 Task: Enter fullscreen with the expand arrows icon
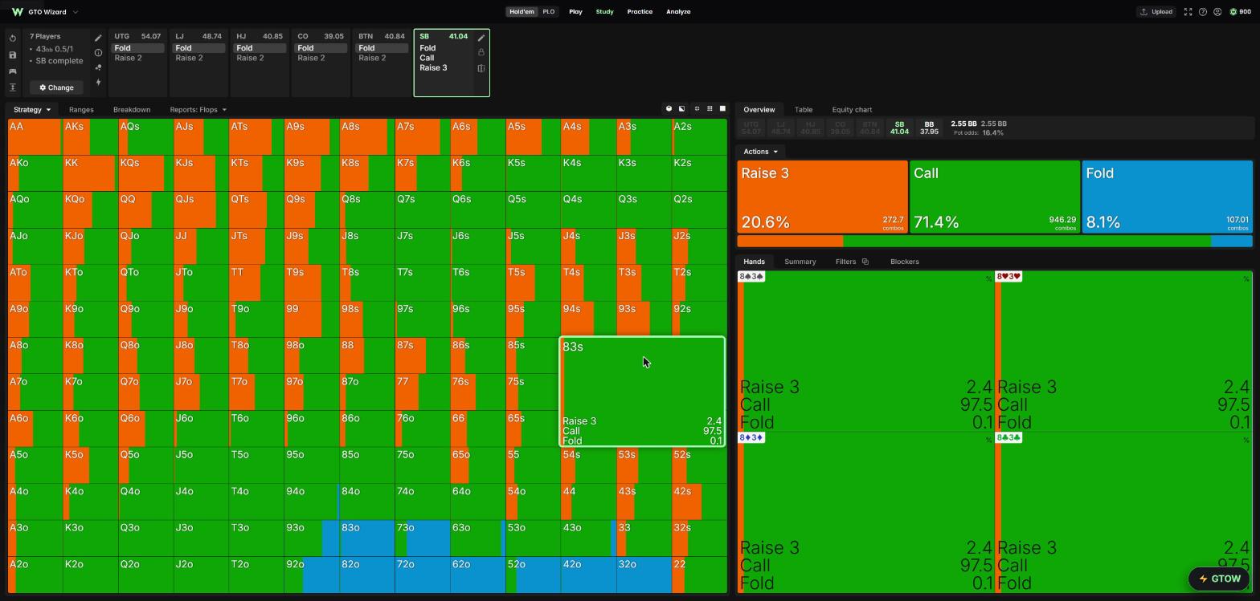click(x=1188, y=12)
